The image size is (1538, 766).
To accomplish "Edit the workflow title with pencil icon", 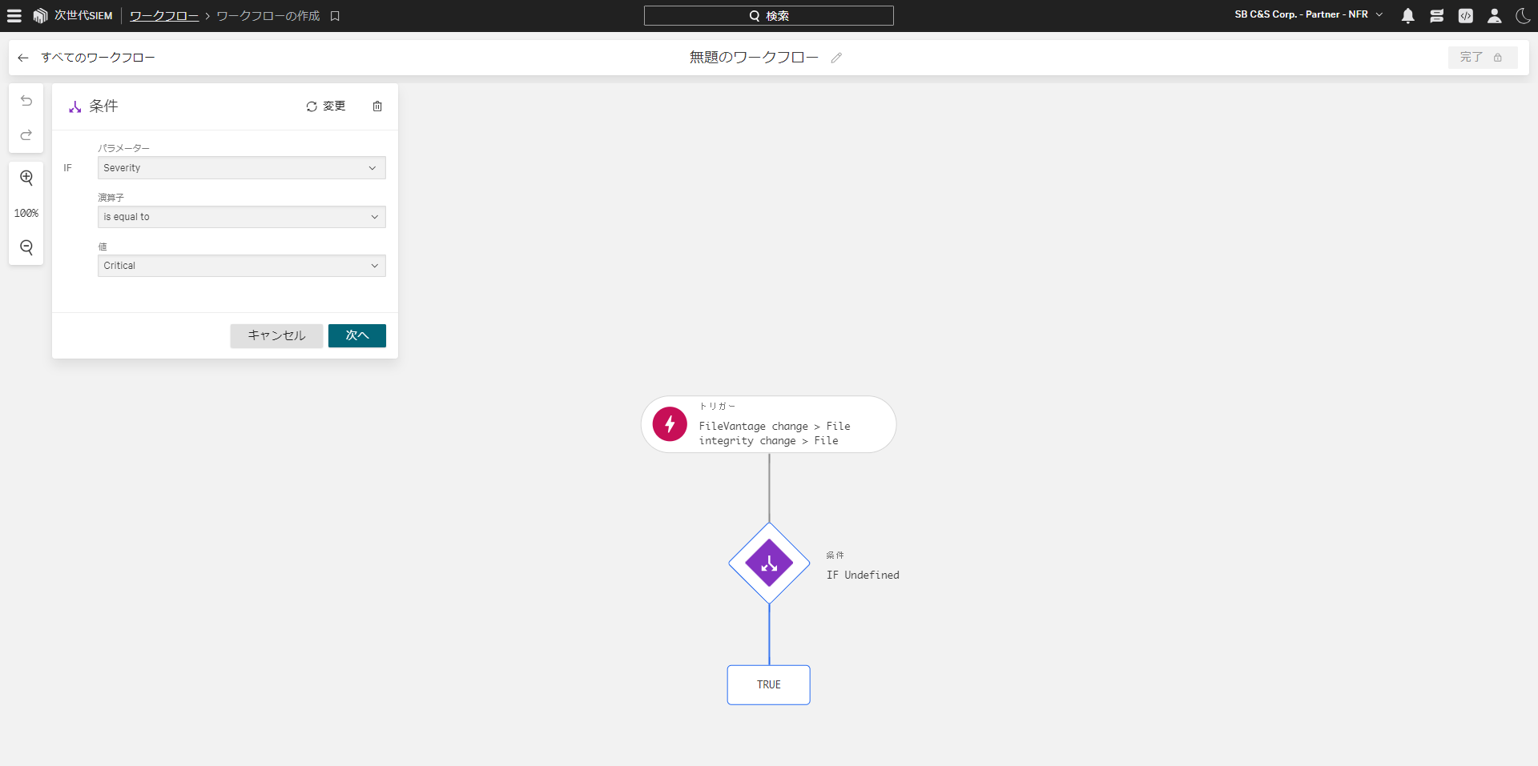I will coord(836,58).
